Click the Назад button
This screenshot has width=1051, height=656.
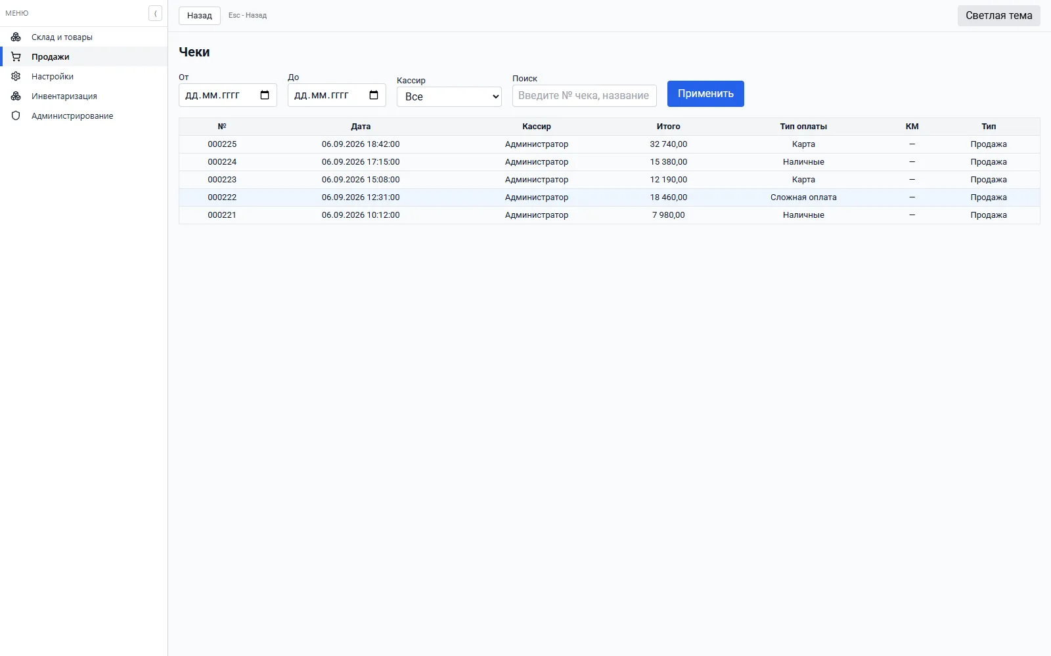(200, 16)
